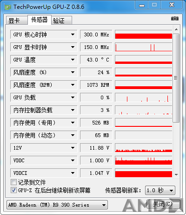Click the 65 MB memory value

tap(96, 135)
